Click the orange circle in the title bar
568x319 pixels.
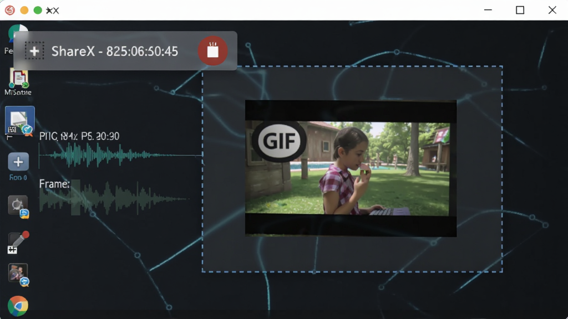(24, 10)
